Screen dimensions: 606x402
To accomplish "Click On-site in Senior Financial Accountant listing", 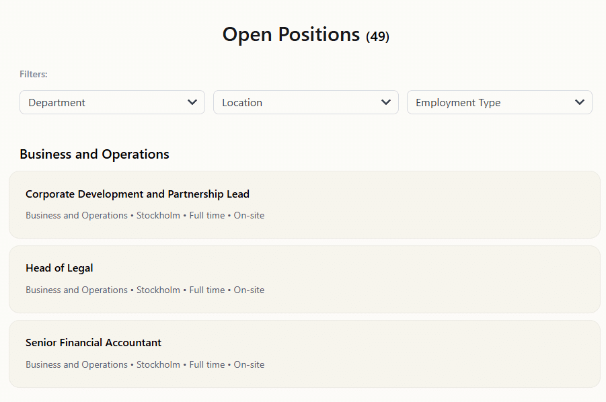I will [249, 365].
